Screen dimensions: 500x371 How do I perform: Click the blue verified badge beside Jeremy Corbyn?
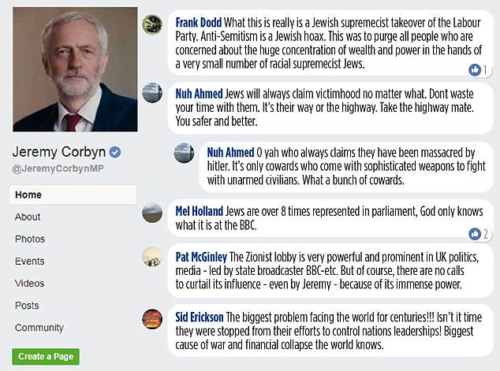tap(114, 152)
